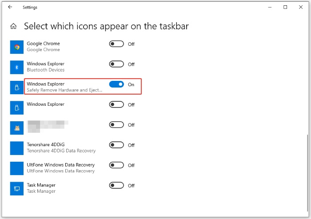Click the cat app icon
The height and width of the screenshot is (219, 311).
[x=17, y=128]
